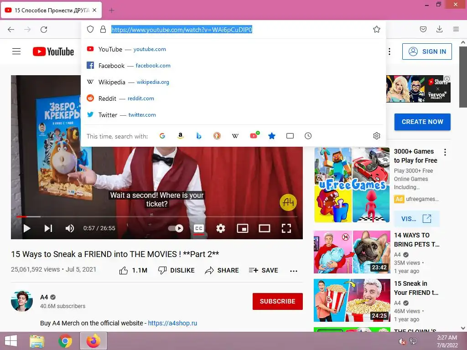
Task: Play the video
Action: pyautogui.click(x=27, y=228)
